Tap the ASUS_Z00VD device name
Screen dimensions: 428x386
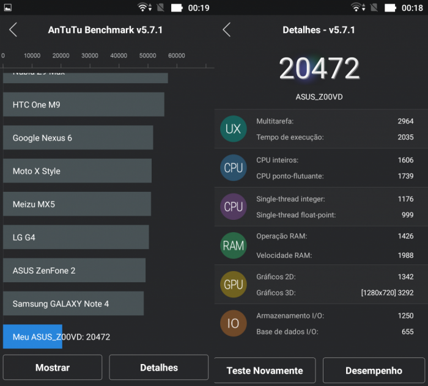pyautogui.click(x=319, y=96)
